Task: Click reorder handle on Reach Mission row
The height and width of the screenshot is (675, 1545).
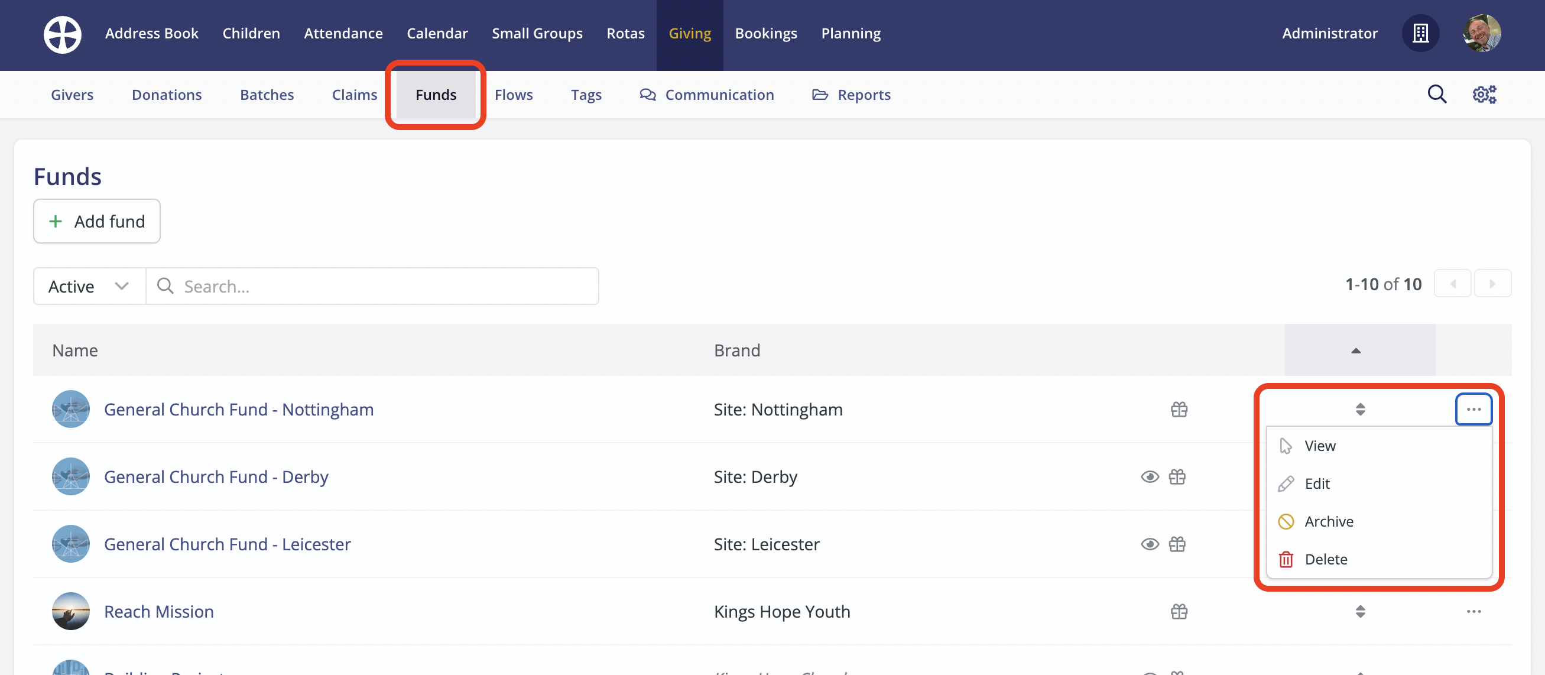Action: point(1359,611)
